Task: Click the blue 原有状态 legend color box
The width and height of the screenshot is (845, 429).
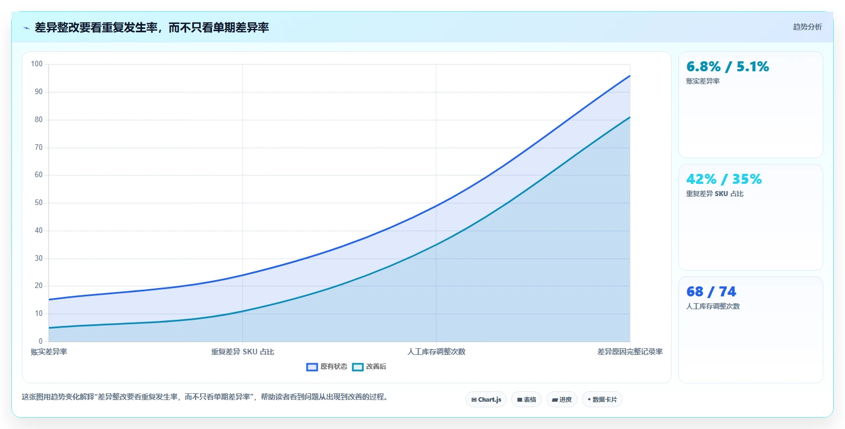Action: [x=312, y=367]
